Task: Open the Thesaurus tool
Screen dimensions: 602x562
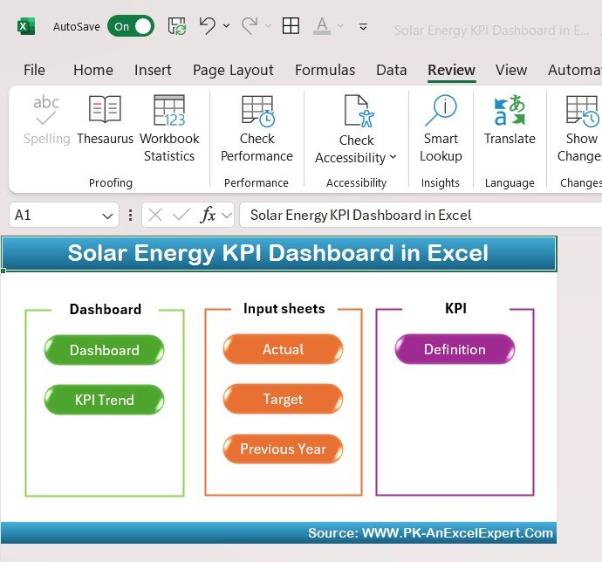Action: point(105,120)
